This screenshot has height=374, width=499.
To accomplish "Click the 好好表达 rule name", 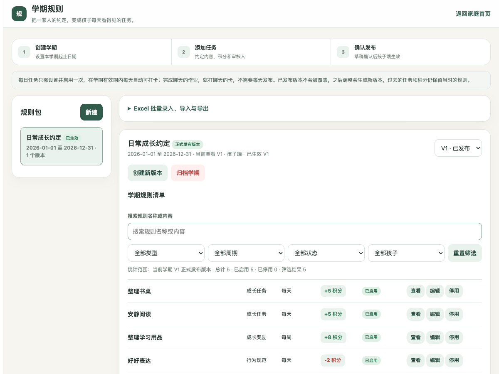I will [139, 361].
